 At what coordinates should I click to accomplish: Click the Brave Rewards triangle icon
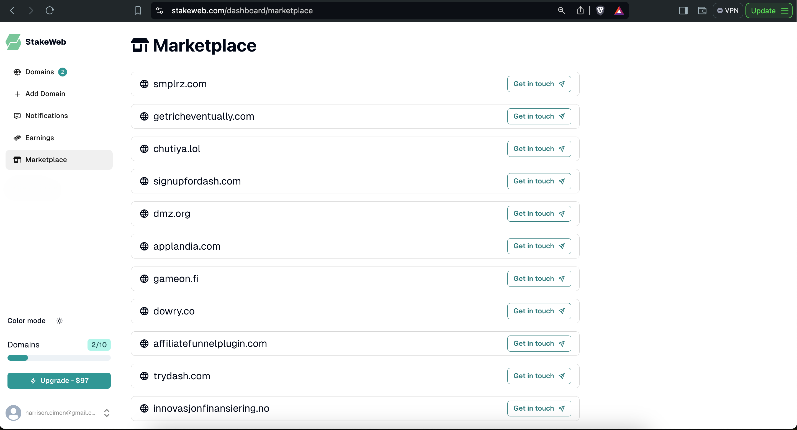point(619,11)
